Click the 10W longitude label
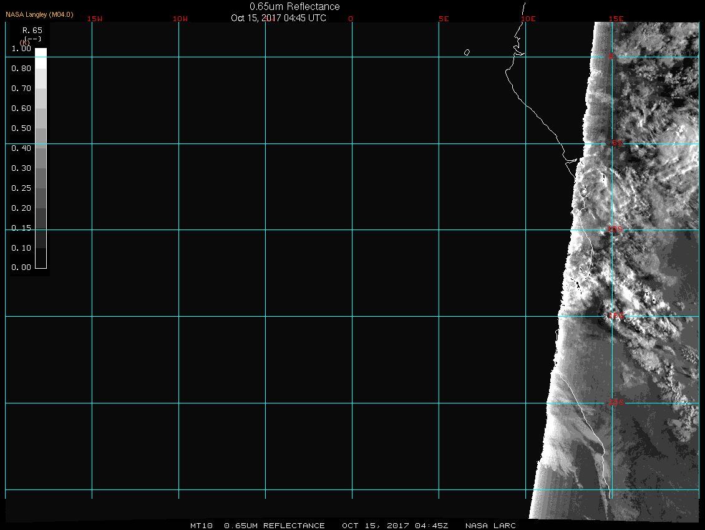The image size is (705, 530). [180, 19]
